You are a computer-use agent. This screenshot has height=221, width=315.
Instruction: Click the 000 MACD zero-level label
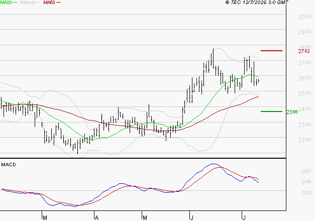[x=306, y=193]
